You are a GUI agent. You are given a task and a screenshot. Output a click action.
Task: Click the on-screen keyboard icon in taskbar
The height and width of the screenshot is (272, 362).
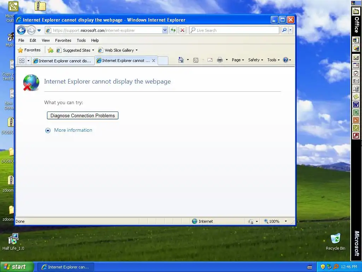pyautogui.click(x=310, y=267)
